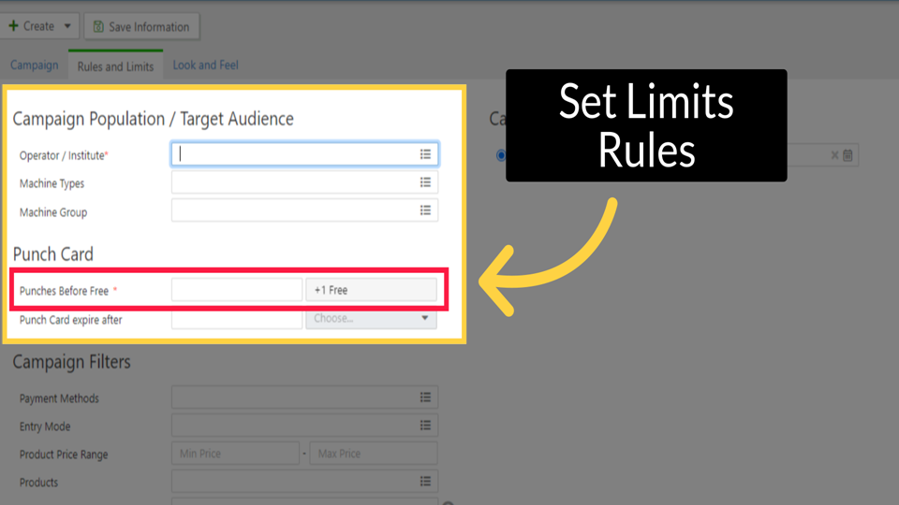This screenshot has width=899, height=505.
Task: Switch to the Look and Feel tab
Action: click(205, 65)
